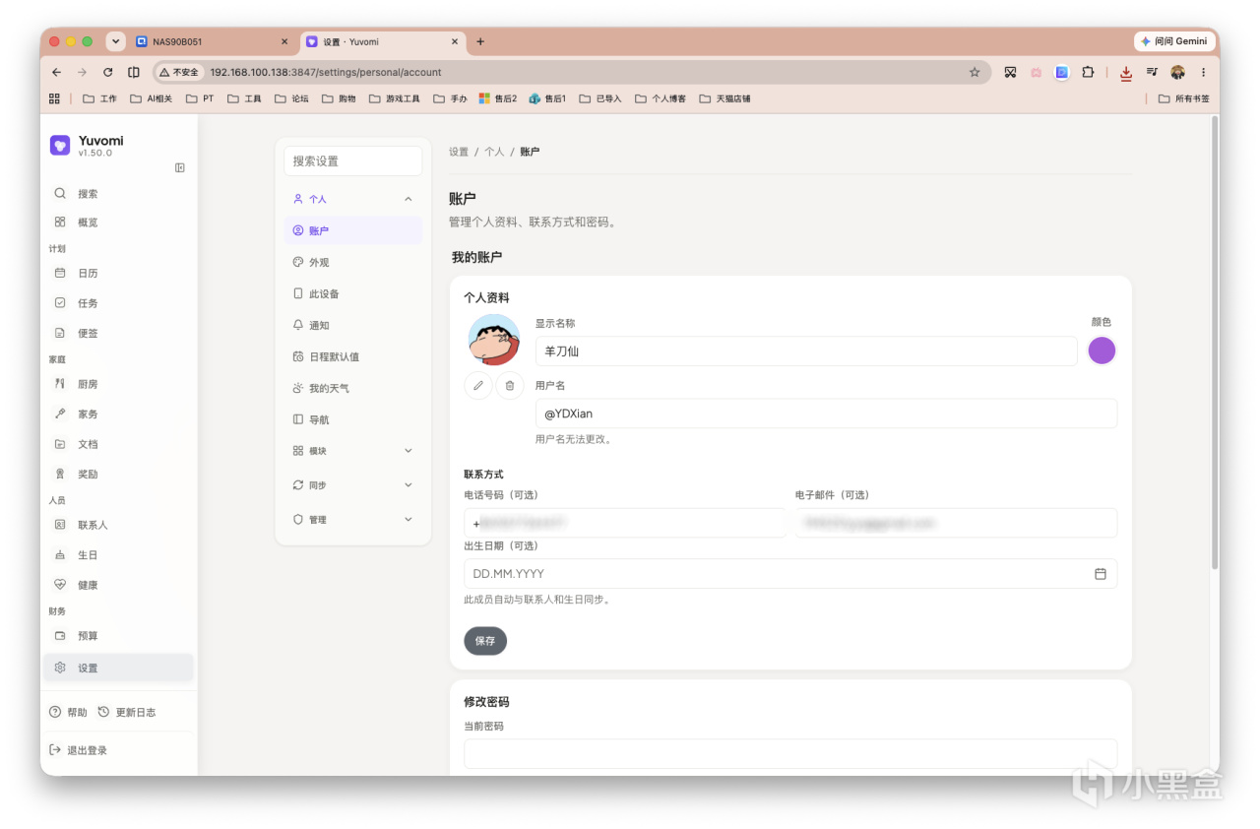Open the 文档 documents section

point(118,444)
